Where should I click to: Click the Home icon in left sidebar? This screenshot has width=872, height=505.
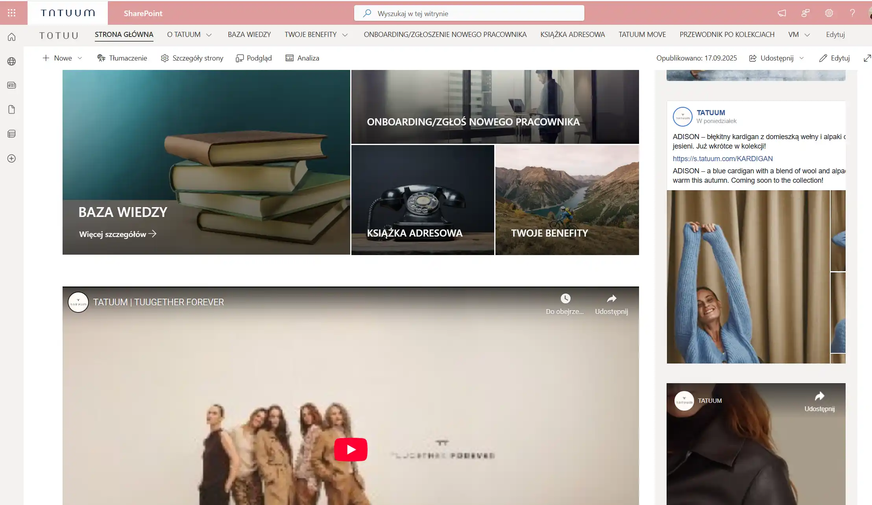coord(12,37)
